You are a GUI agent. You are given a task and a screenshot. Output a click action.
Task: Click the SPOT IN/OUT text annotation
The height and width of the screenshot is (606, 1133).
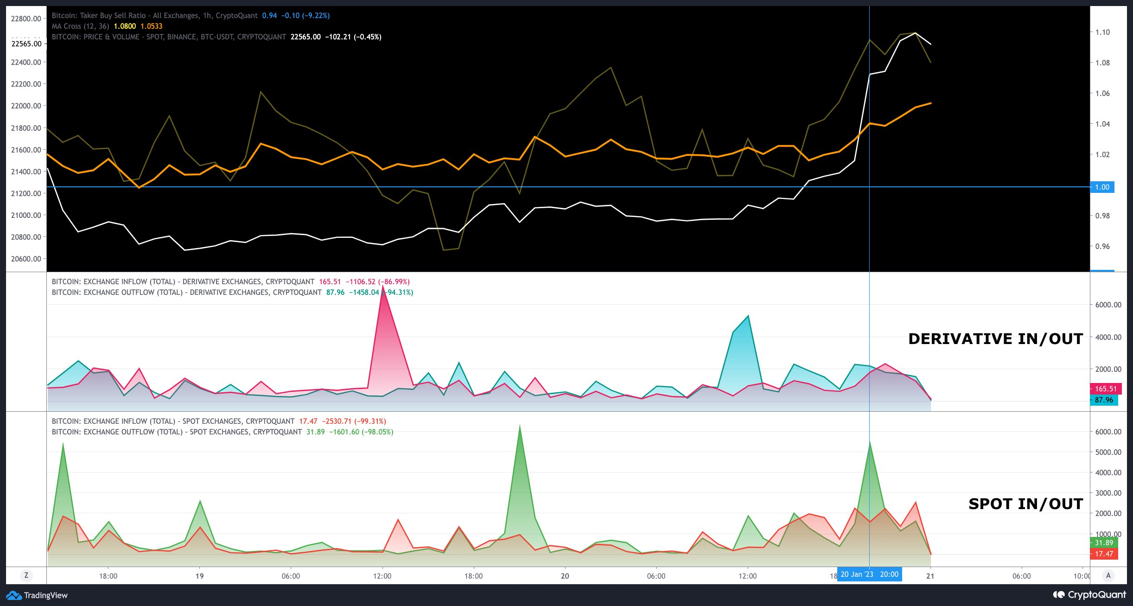pyautogui.click(x=1025, y=504)
